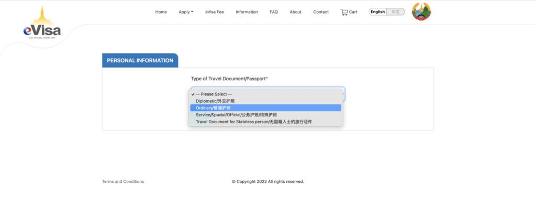Viewport: 536px width, 207px height.
Task: Choose the Diplomatic passport option
Action: click(x=265, y=101)
